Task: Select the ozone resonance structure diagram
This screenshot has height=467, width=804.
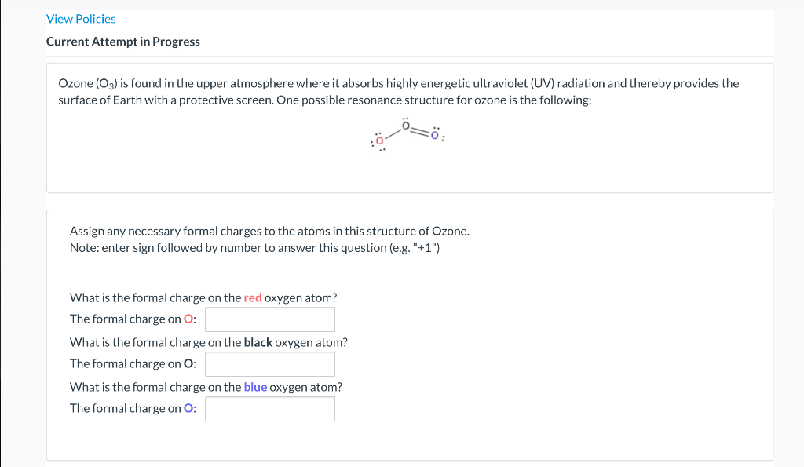Action: 407,133
